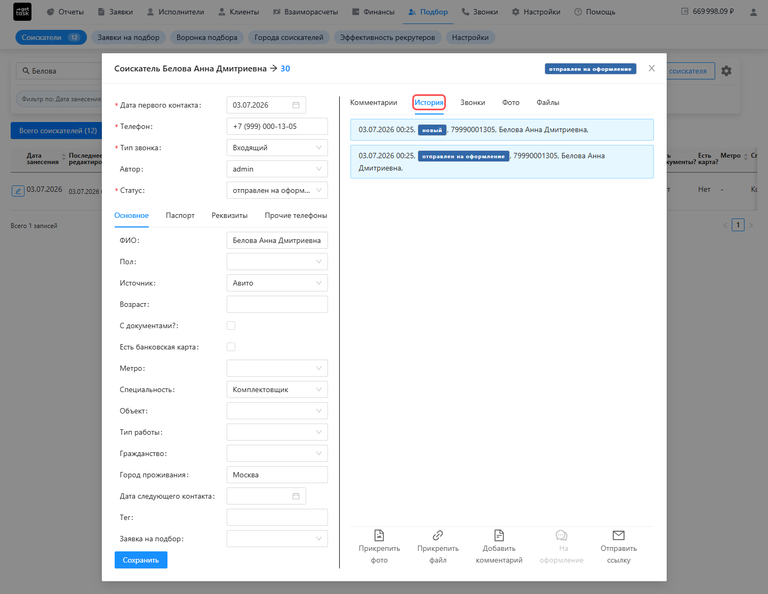Click the Добавить комментарий icon
The image size is (768, 594).
point(499,535)
